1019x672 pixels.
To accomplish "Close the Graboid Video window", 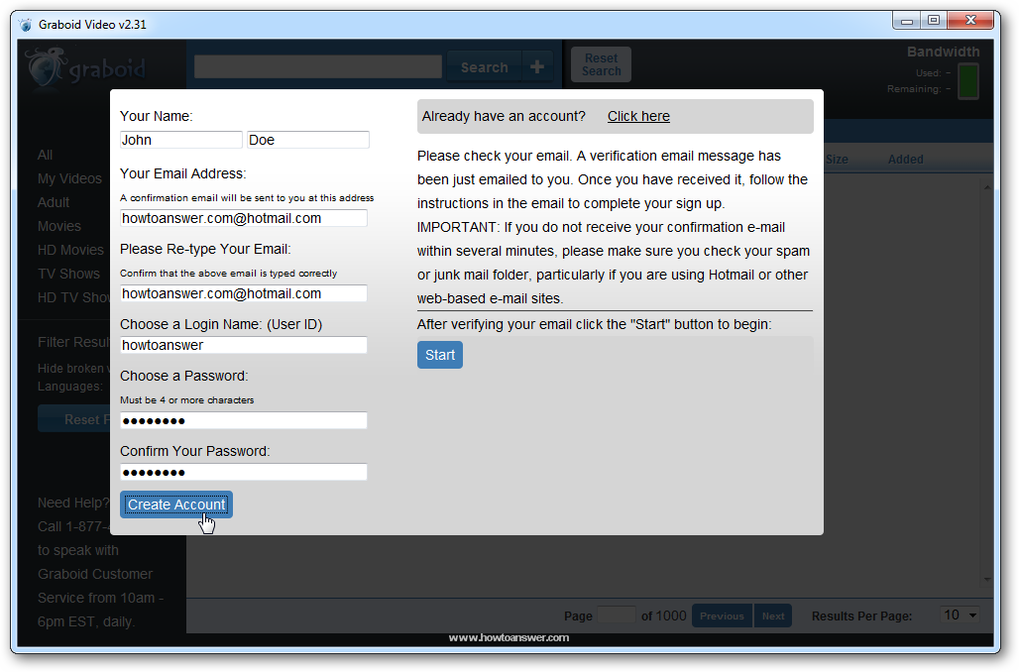I will click(x=970, y=21).
